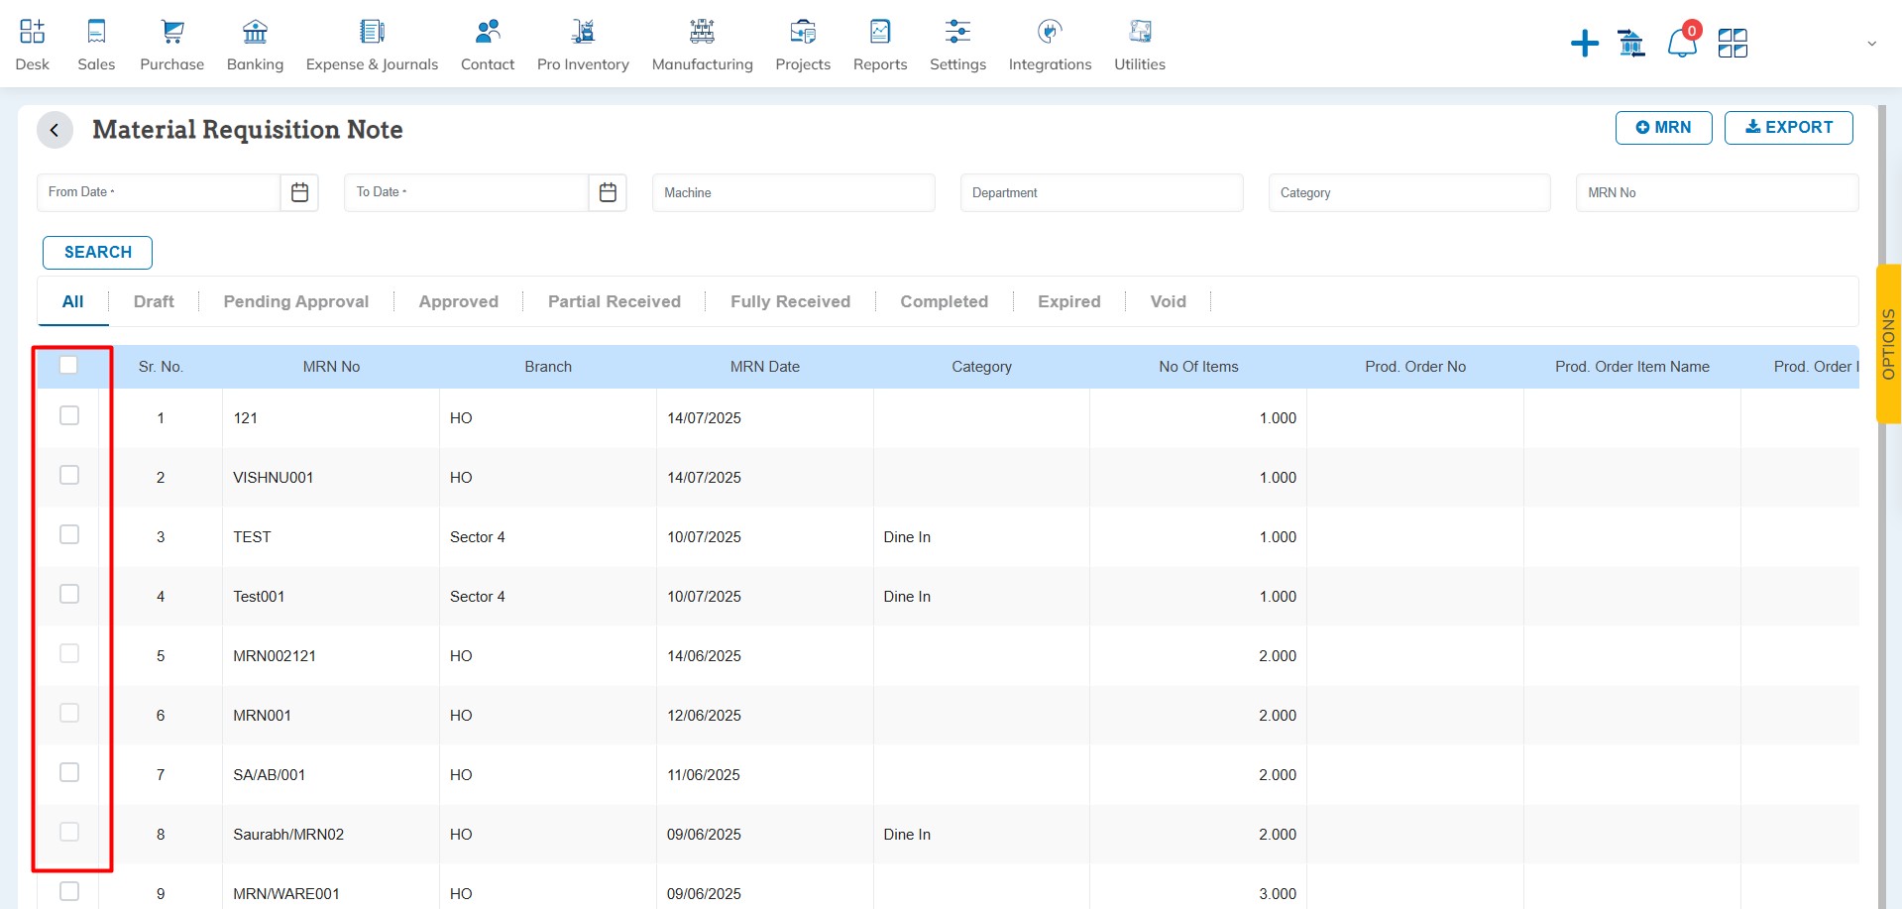
Task: Click the Prod. Order No column header
Action: [x=1415, y=367]
